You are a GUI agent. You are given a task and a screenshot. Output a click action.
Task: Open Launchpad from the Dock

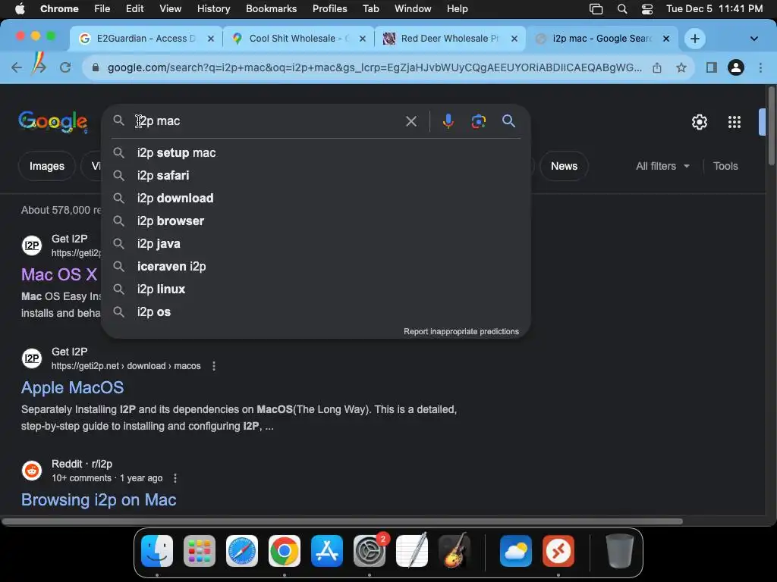point(200,551)
